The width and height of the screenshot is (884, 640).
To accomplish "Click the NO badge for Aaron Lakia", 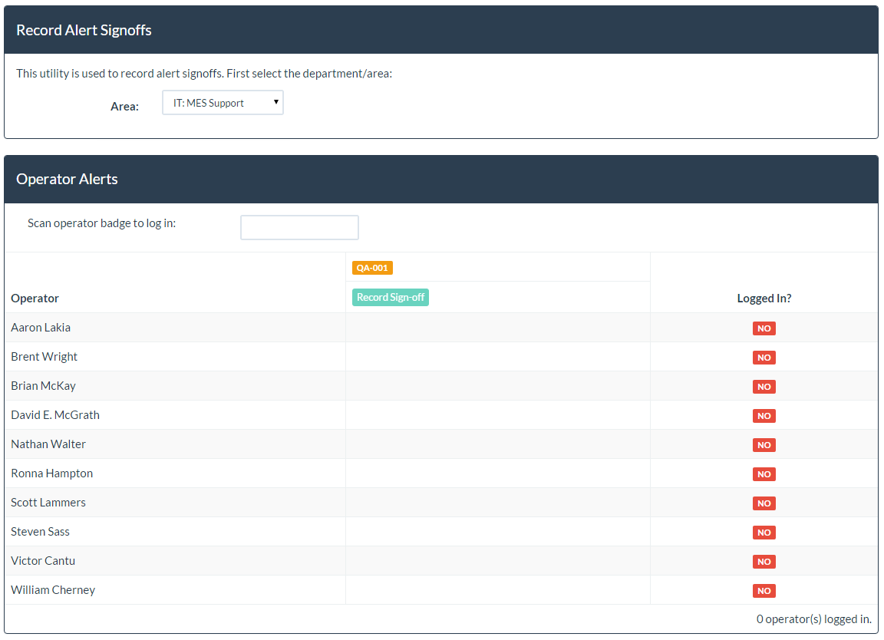I will [x=764, y=328].
